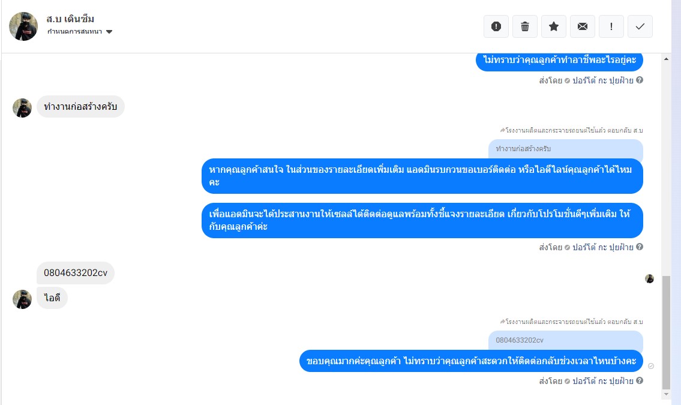
Task: Flag conversation with exclamation mark button
Action: coord(611,26)
